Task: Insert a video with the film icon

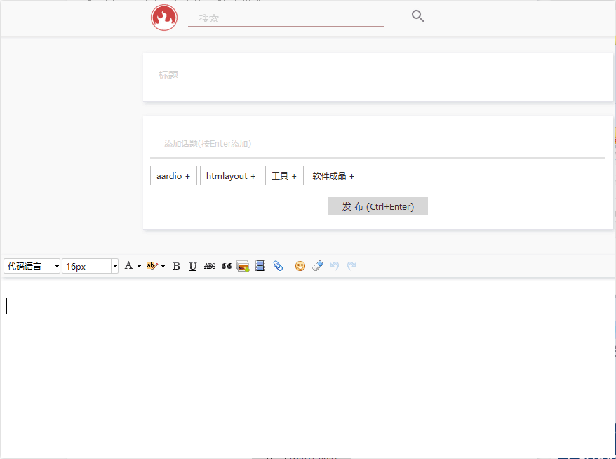Action: (x=260, y=266)
